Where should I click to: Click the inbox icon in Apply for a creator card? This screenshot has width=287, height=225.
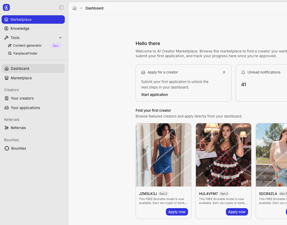(143, 72)
